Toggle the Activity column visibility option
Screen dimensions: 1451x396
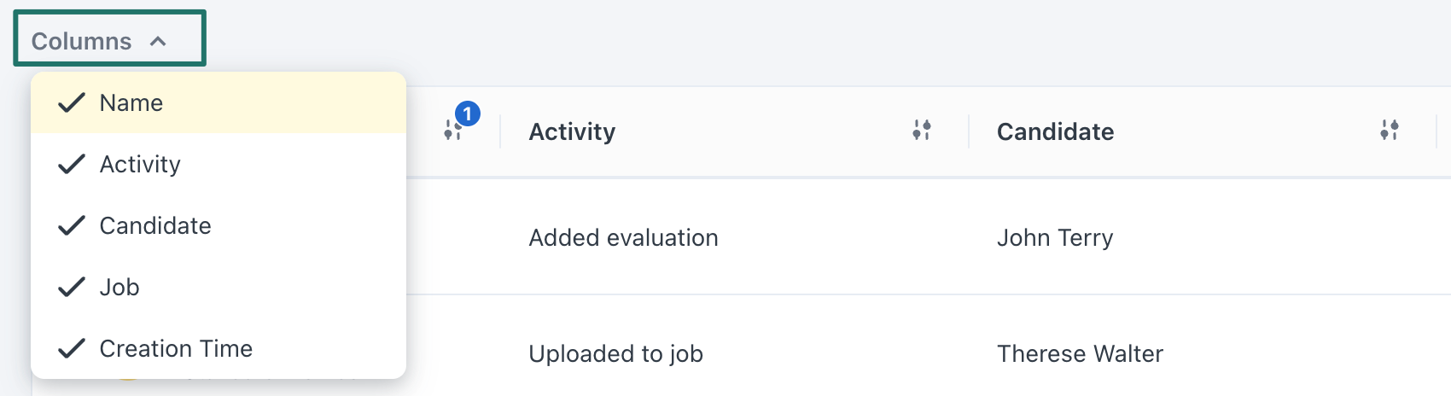(x=219, y=164)
